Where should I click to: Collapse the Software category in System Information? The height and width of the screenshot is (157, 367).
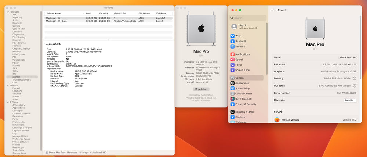7,102
